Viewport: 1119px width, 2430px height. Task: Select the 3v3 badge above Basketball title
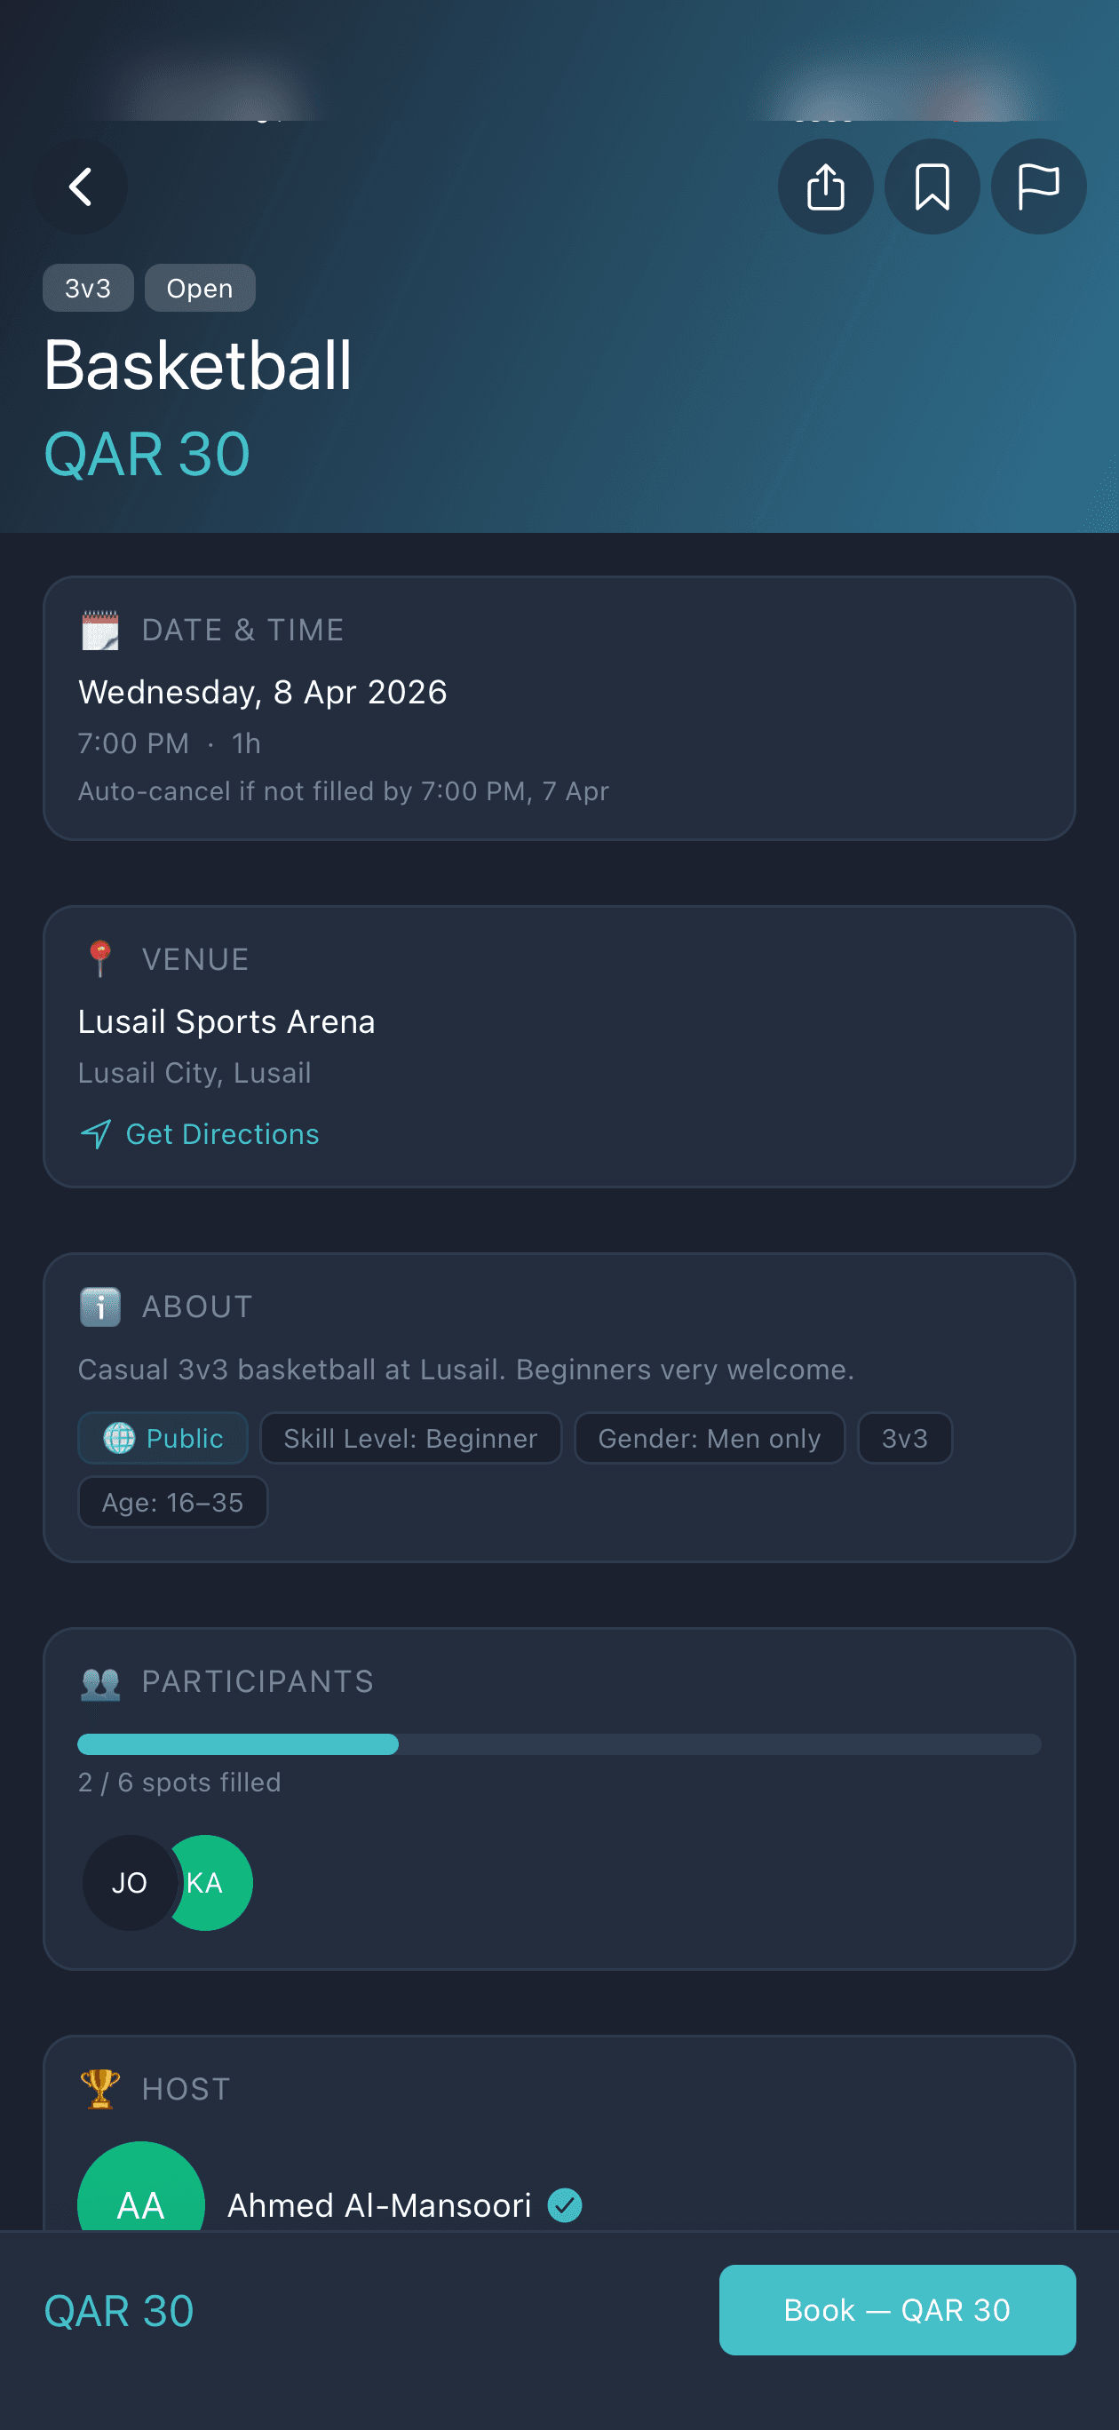click(88, 288)
